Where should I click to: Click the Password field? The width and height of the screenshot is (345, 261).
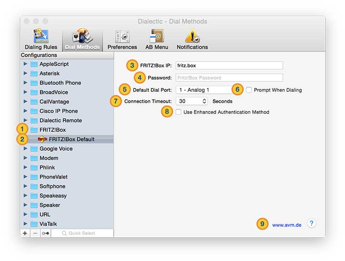229,78
